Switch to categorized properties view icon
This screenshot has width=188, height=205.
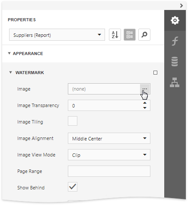click(x=130, y=35)
